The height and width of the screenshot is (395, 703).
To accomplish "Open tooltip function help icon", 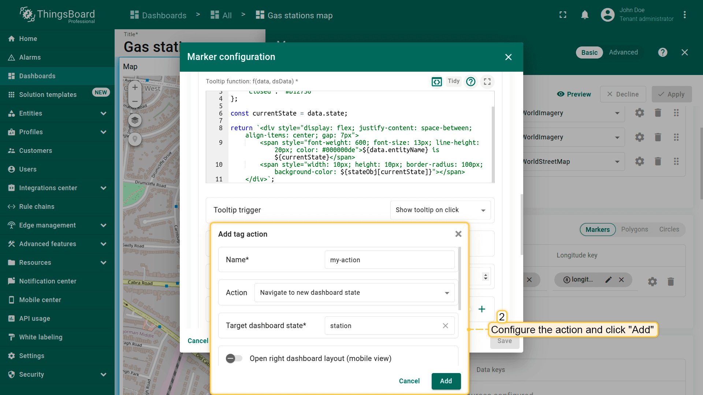I will (470, 82).
